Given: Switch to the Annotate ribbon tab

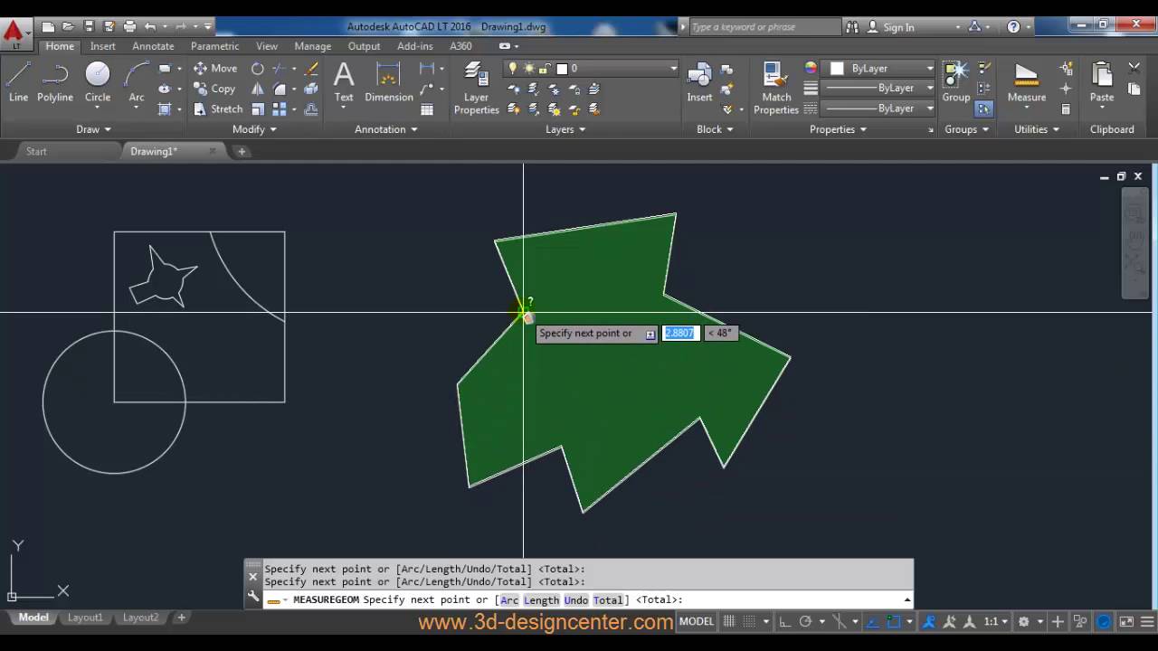Looking at the screenshot, I should (x=153, y=46).
